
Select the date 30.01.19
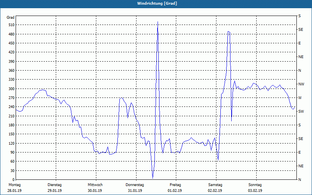pos(95,191)
